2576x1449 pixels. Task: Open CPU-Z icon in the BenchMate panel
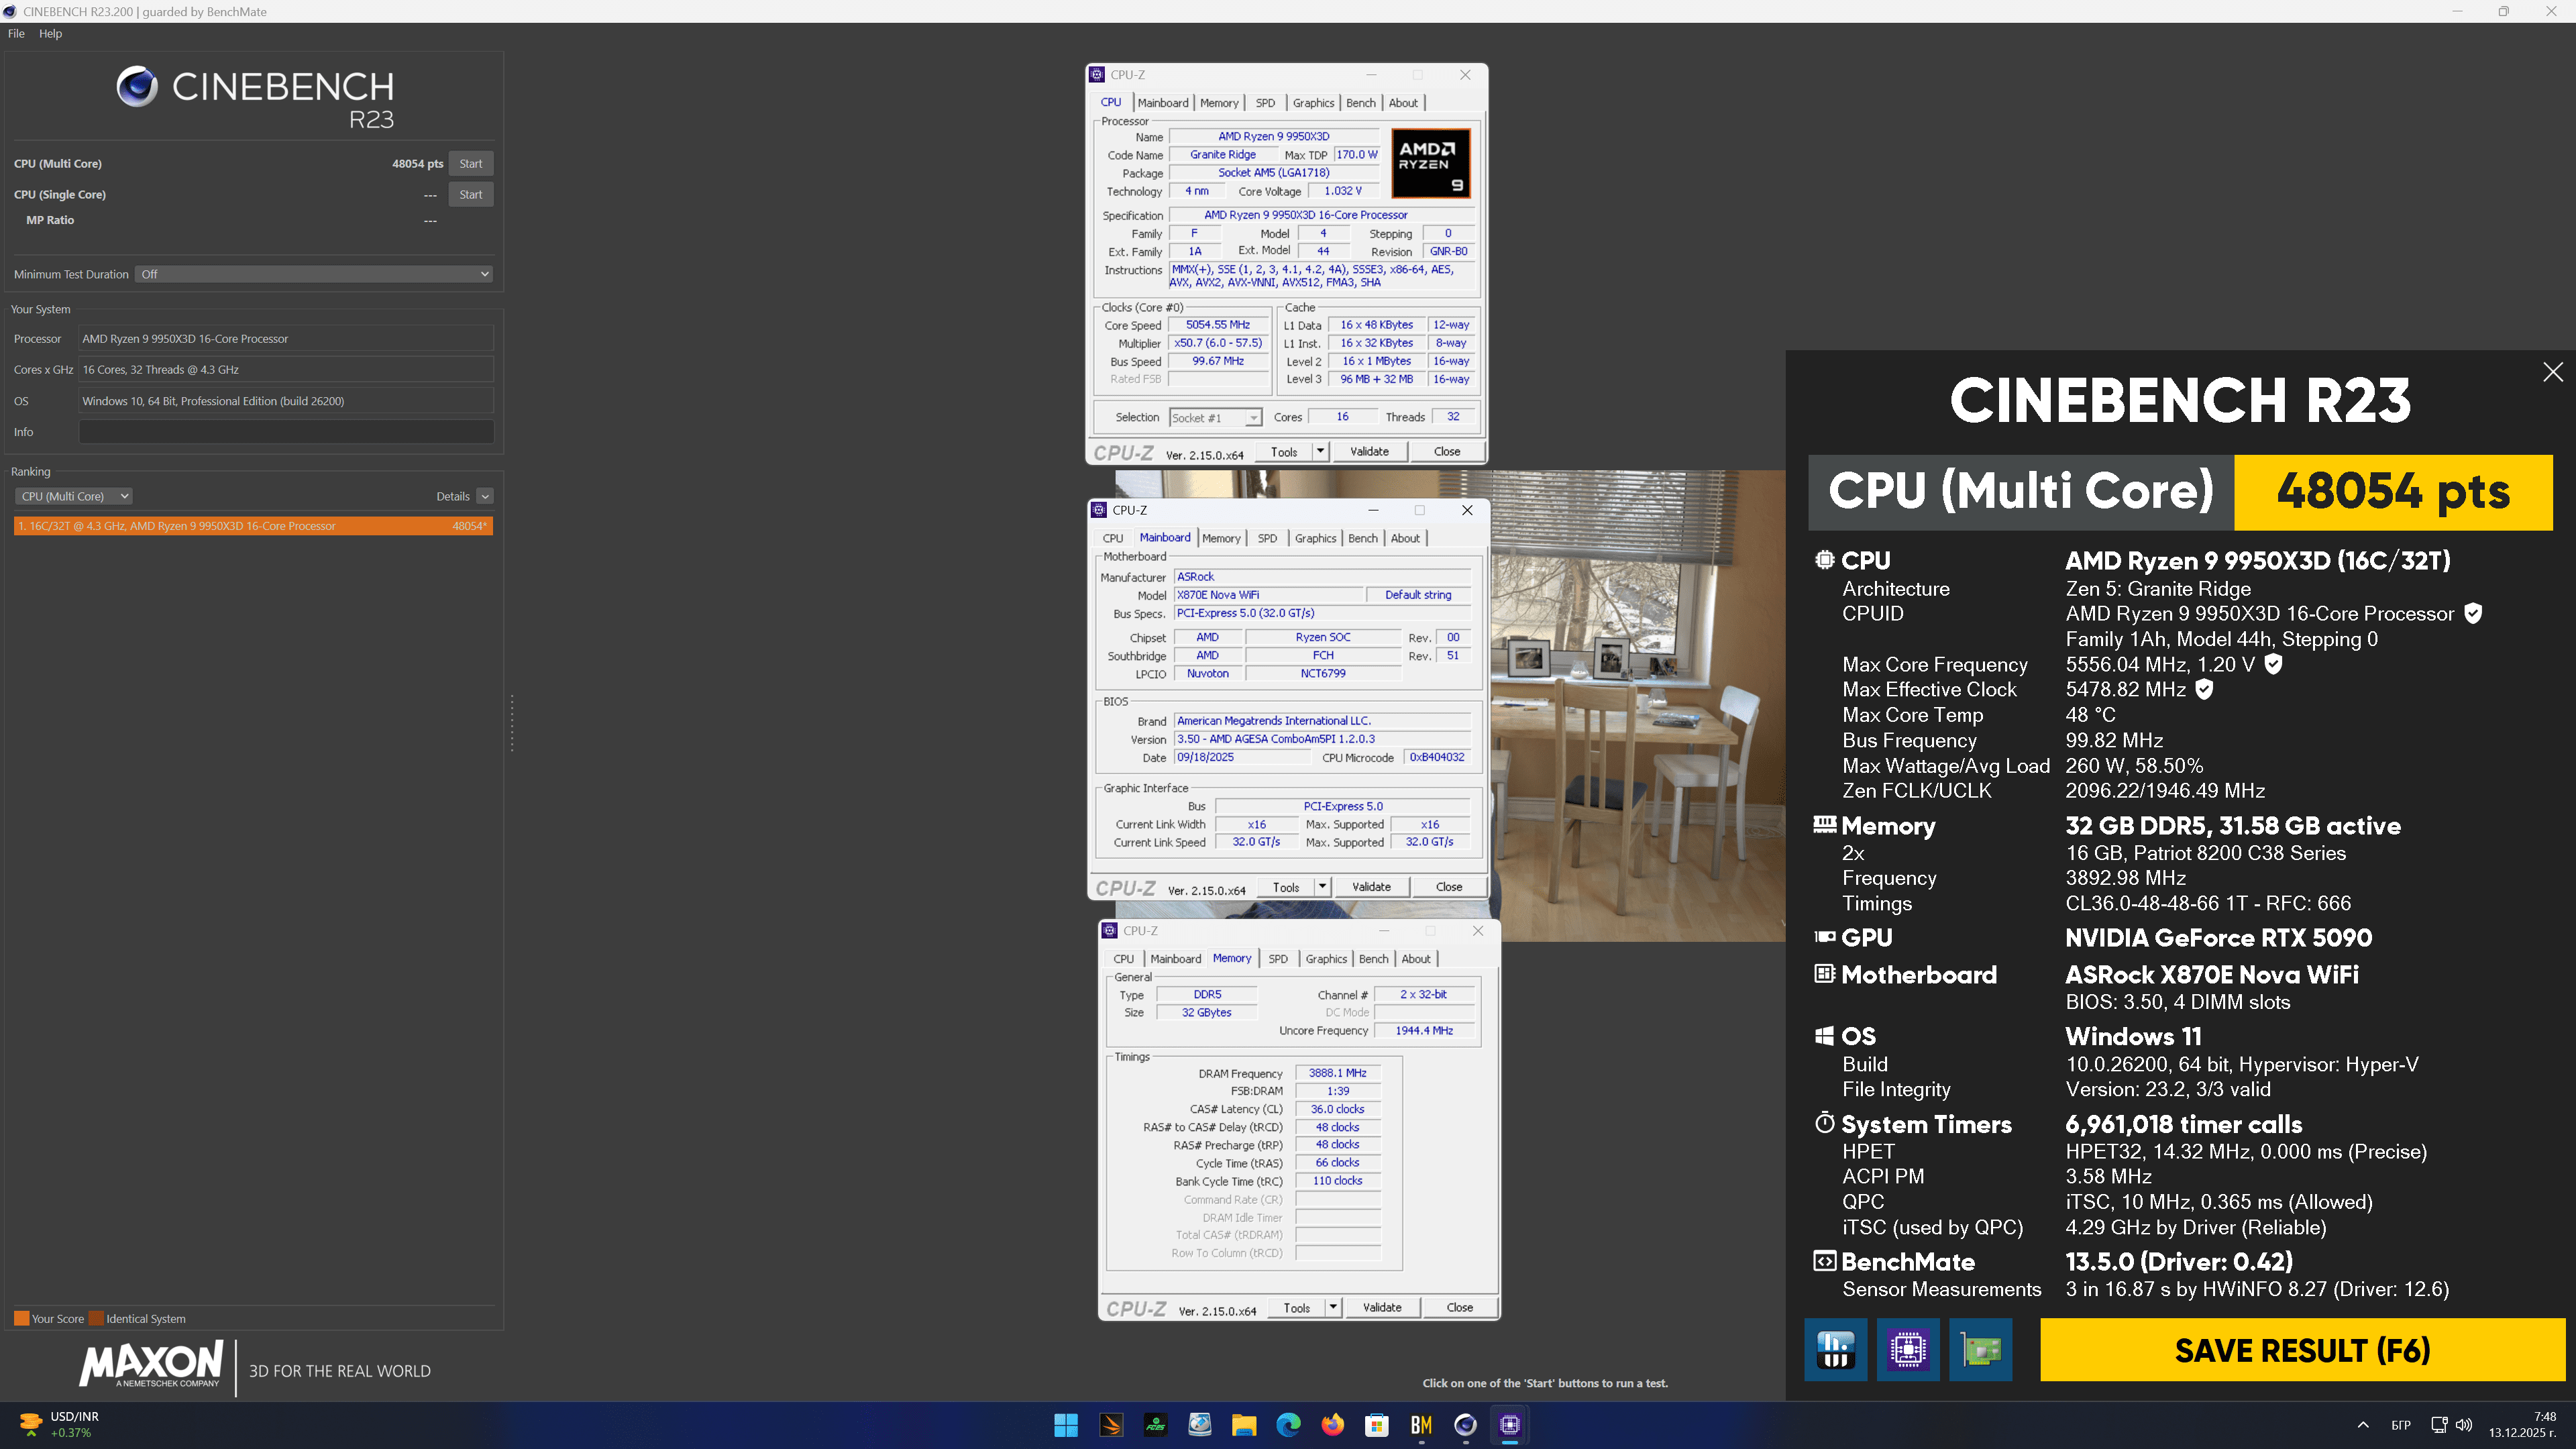tap(1908, 1349)
